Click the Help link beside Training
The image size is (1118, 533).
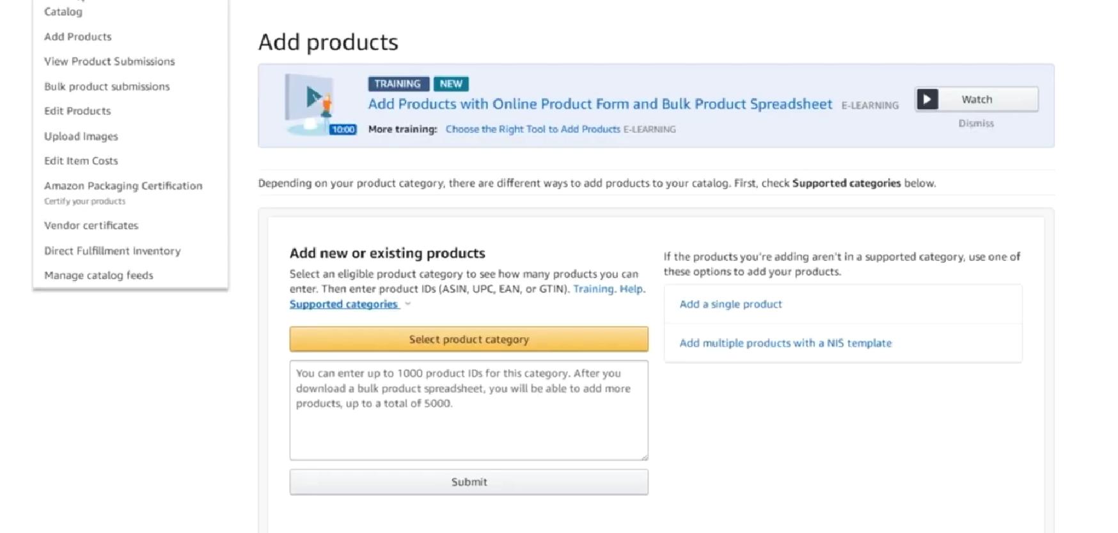[631, 289]
